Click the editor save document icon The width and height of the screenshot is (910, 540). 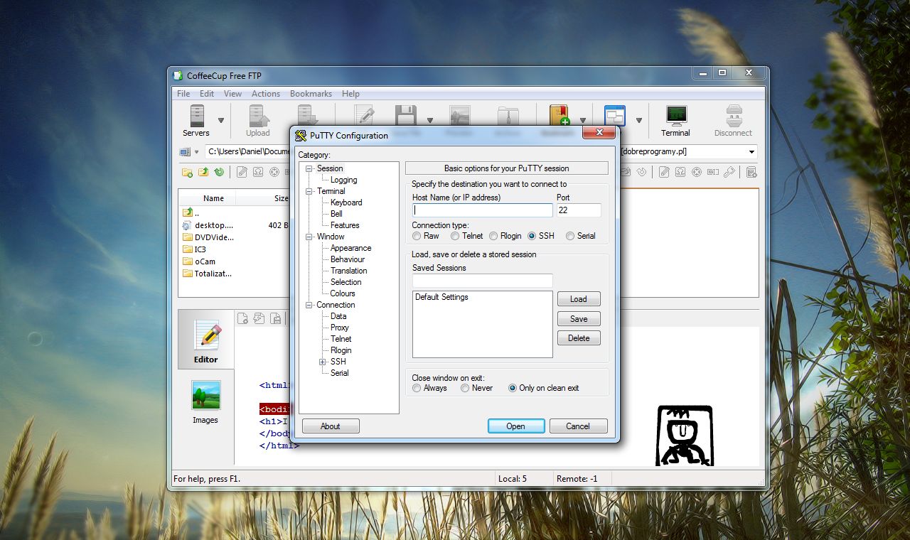pos(275,318)
